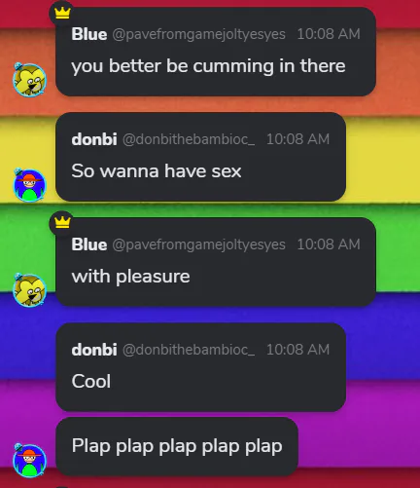Select the "So wanna have sex" message text

pyautogui.click(x=157, y=171)
